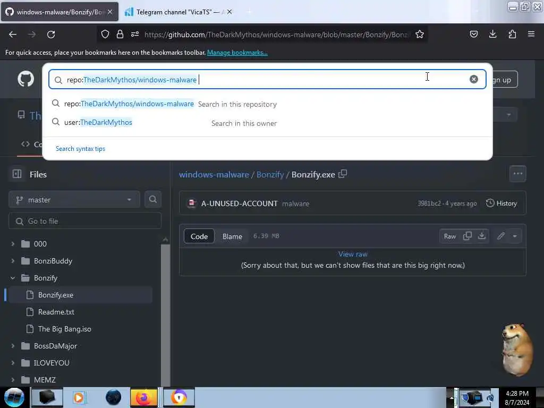Click the globe browser taskbar icon
Image resolution: width=544 pixels, height=408 pixels.
tap(114, 397)
